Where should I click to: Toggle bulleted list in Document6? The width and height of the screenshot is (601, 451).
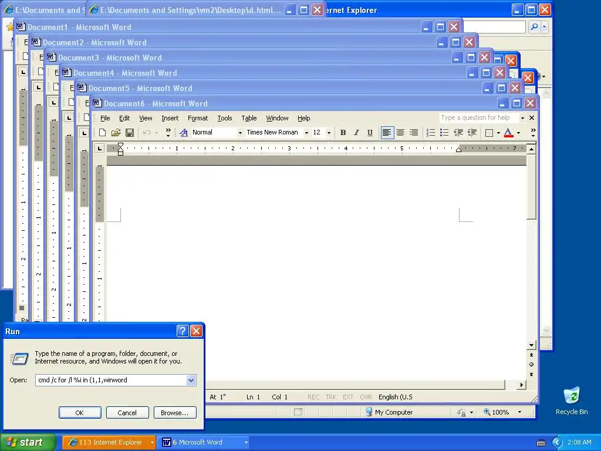click(x=444, y=133)
